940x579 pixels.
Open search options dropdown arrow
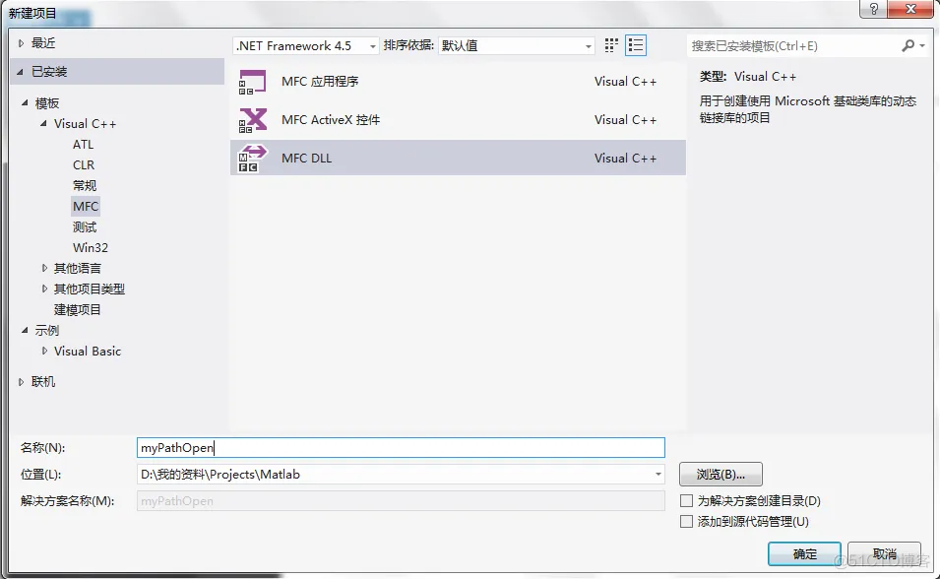[922, 45]
